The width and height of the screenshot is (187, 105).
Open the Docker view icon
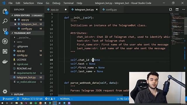pos(5,62)
